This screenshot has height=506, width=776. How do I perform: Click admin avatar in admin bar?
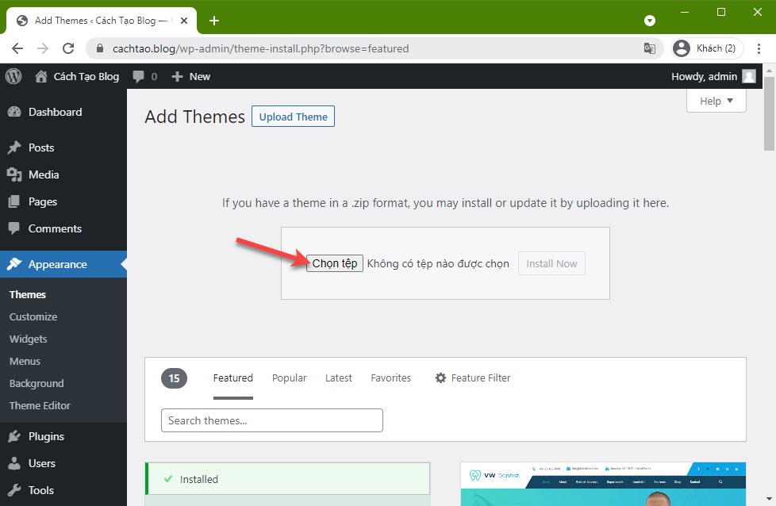click(749, 76)
